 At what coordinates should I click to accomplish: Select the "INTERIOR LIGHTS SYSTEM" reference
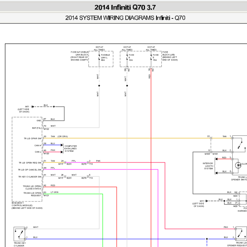(208, 166)
